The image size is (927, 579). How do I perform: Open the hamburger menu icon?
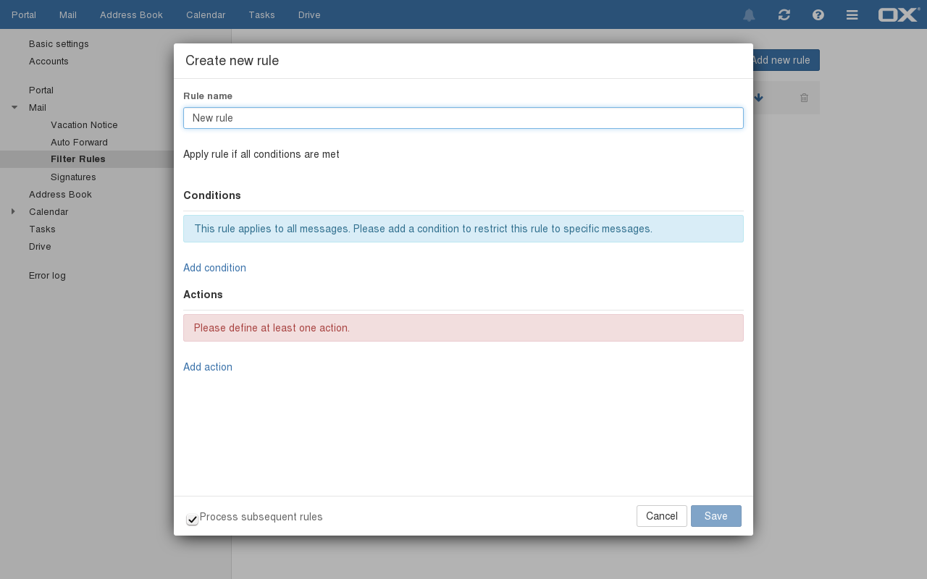click(x=852, y=15)
